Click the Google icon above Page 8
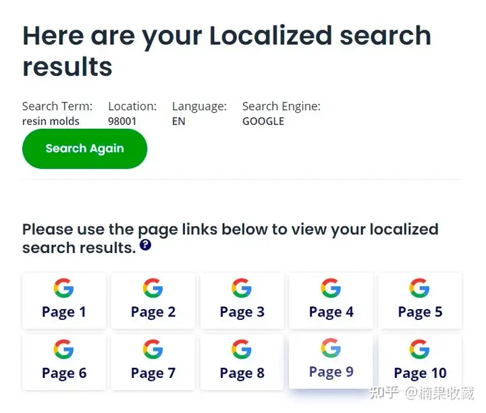 coord(242,349)
